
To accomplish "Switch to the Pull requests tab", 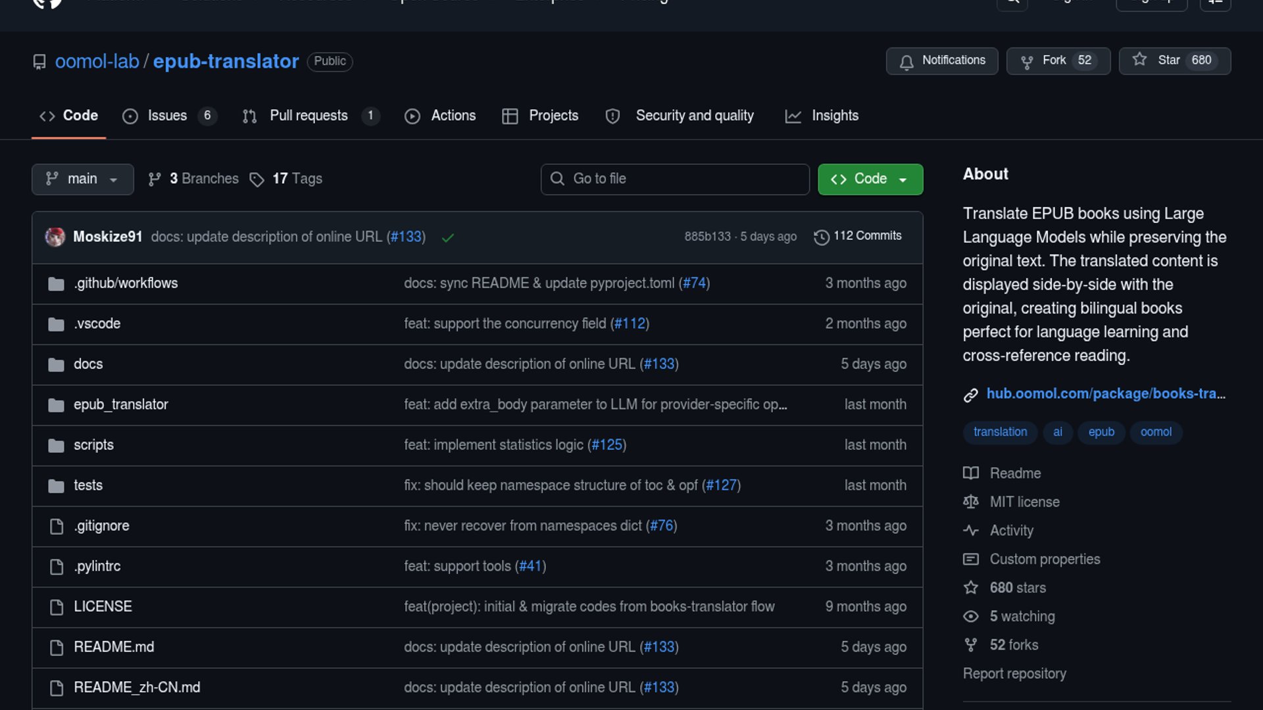I will click(309, 116).
